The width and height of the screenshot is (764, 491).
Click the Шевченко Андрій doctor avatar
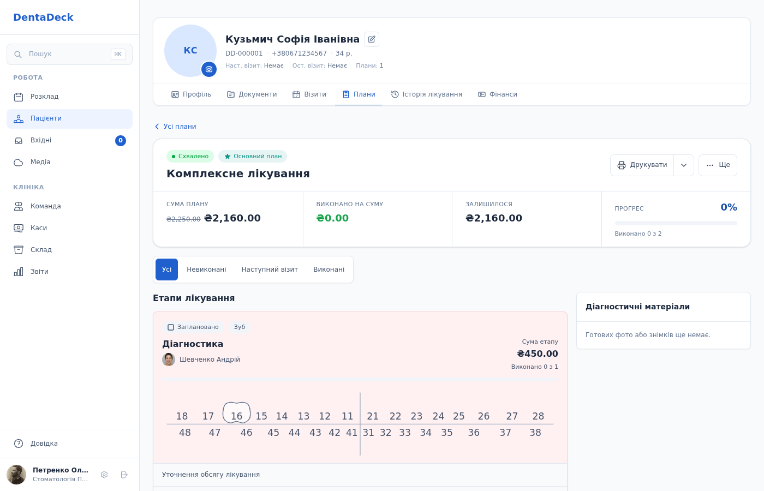tap(169, 360)
